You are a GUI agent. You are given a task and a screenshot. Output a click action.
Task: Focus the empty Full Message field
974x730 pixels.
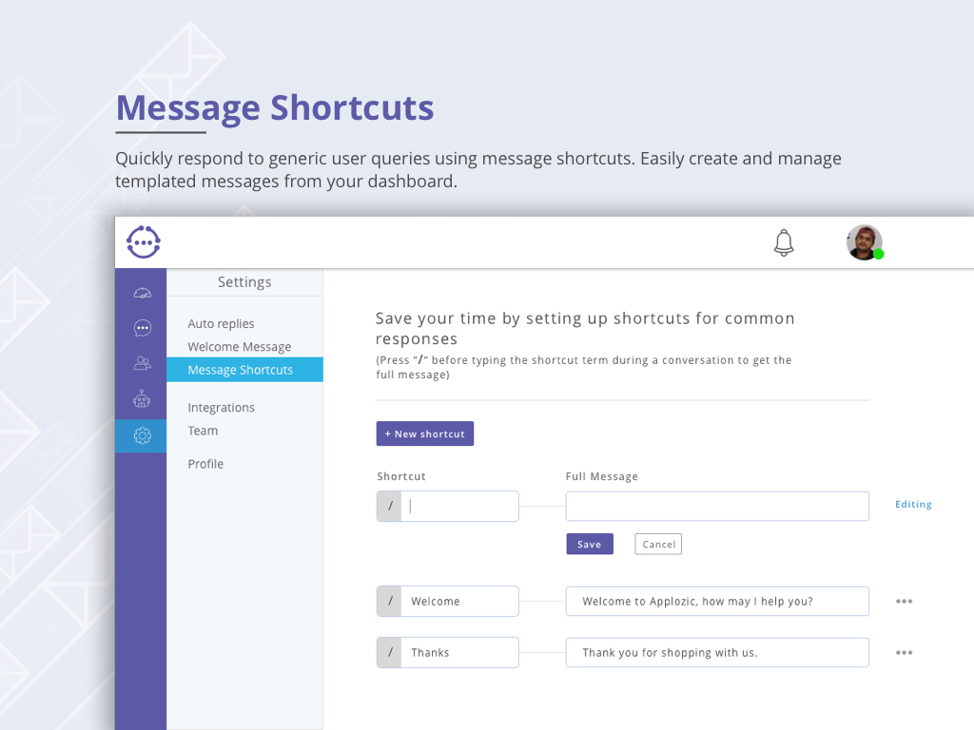717,506
